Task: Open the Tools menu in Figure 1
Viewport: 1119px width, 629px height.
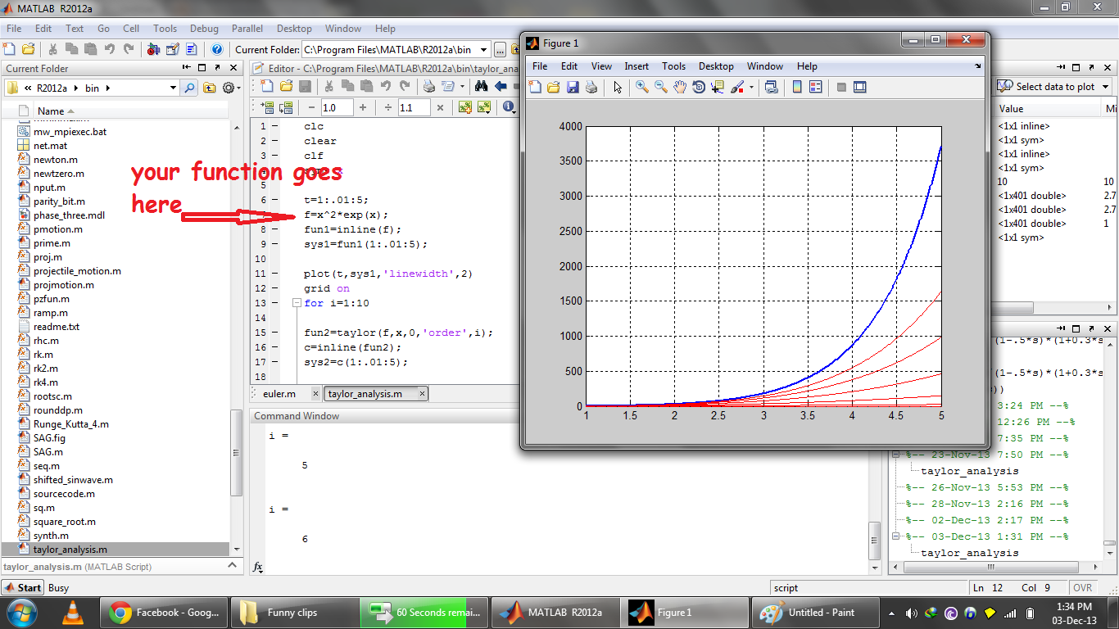Action: point(674,66)
